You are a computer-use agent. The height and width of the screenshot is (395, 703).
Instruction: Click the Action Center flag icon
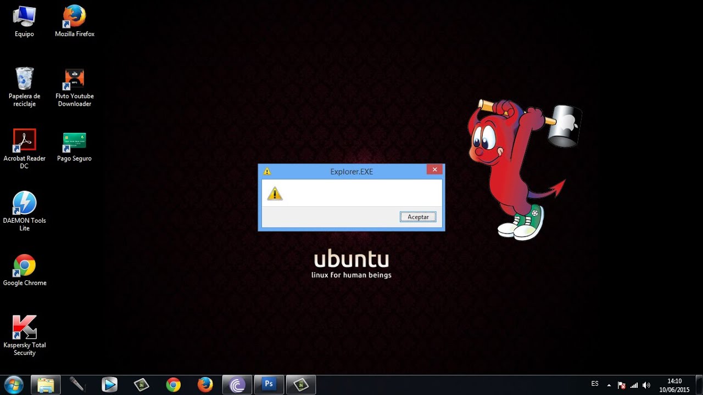[622, 385]
